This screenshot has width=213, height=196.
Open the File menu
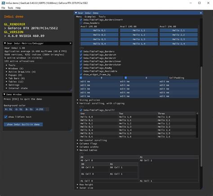click(x=3, y=8)
